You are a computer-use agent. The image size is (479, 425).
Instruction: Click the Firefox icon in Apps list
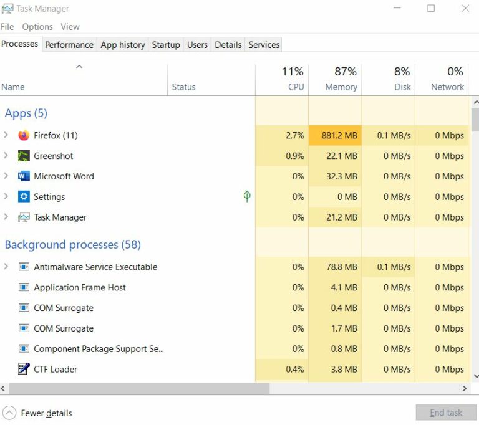pos(24,135)
